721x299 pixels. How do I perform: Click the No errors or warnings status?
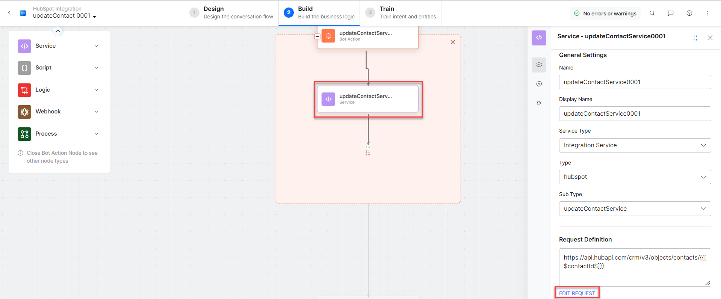pos(605,14)
